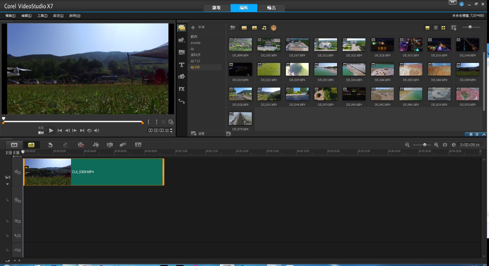Play the preview clip

tap(51, 130)
